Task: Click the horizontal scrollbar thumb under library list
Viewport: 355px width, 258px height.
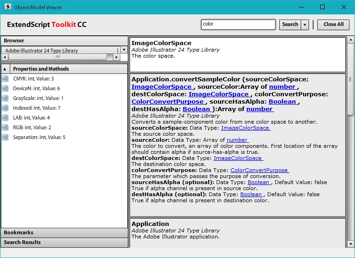Action: coord(58,57)
